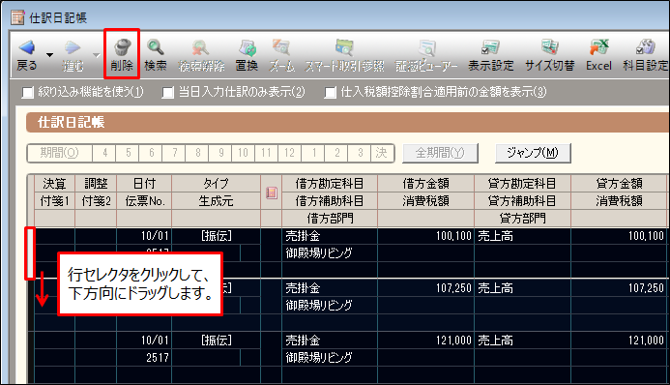Click the 借方勘定科目 column header
This screenshot has height=385, width=670.
[x=330, y=184]
